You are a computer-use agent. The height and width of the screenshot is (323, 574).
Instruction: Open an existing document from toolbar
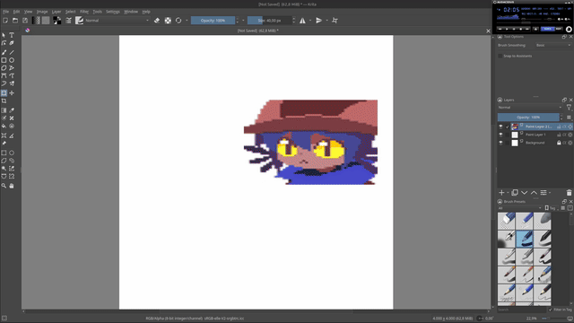[15, 21]
